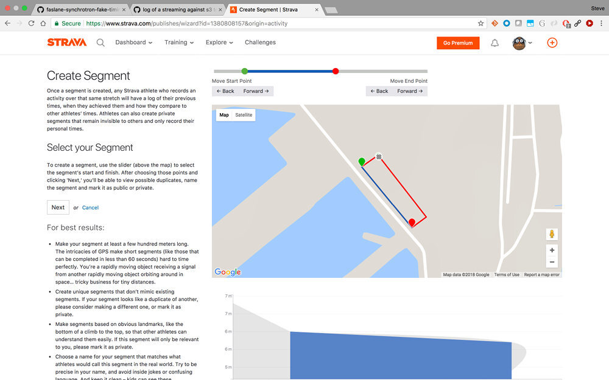Click the orange plus icon to add content
Viewport: 609px width, 380px height.
click(552, 43)
